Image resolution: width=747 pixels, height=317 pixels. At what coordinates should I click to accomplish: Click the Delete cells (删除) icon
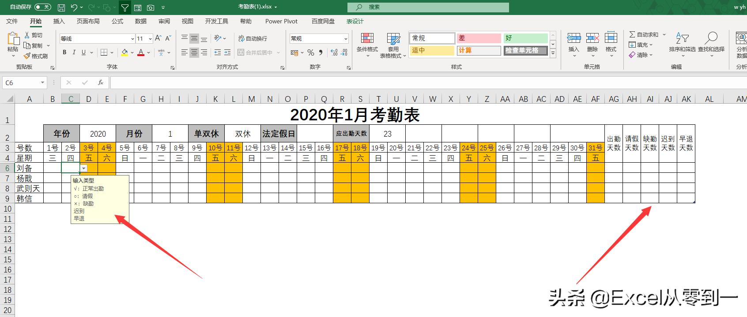pyautogui.click(x=592, y=38)
